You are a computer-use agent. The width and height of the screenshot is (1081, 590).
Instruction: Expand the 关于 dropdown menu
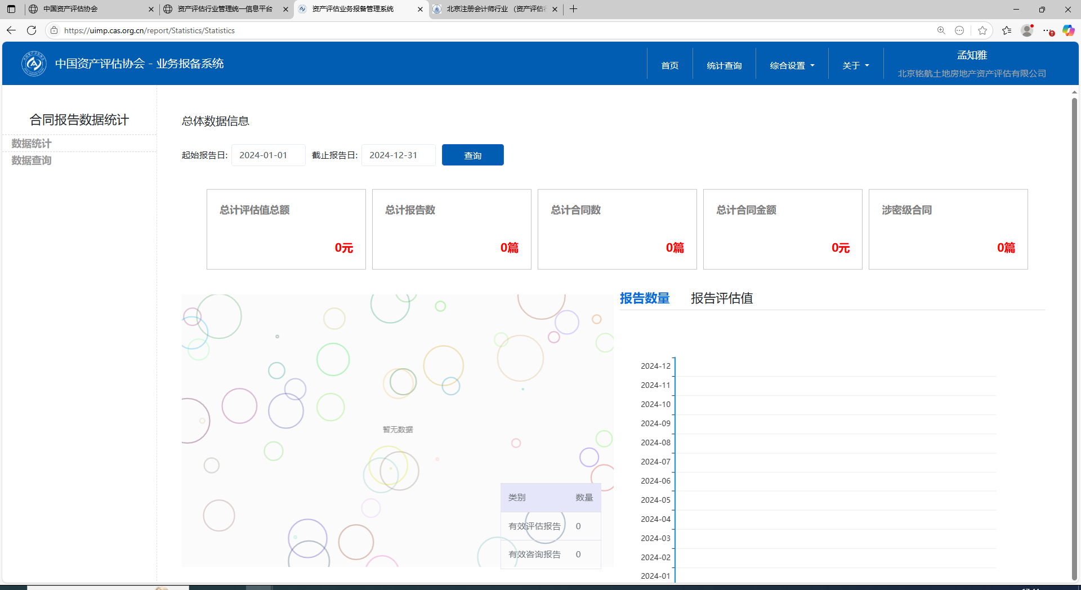[x=855, y=66]
